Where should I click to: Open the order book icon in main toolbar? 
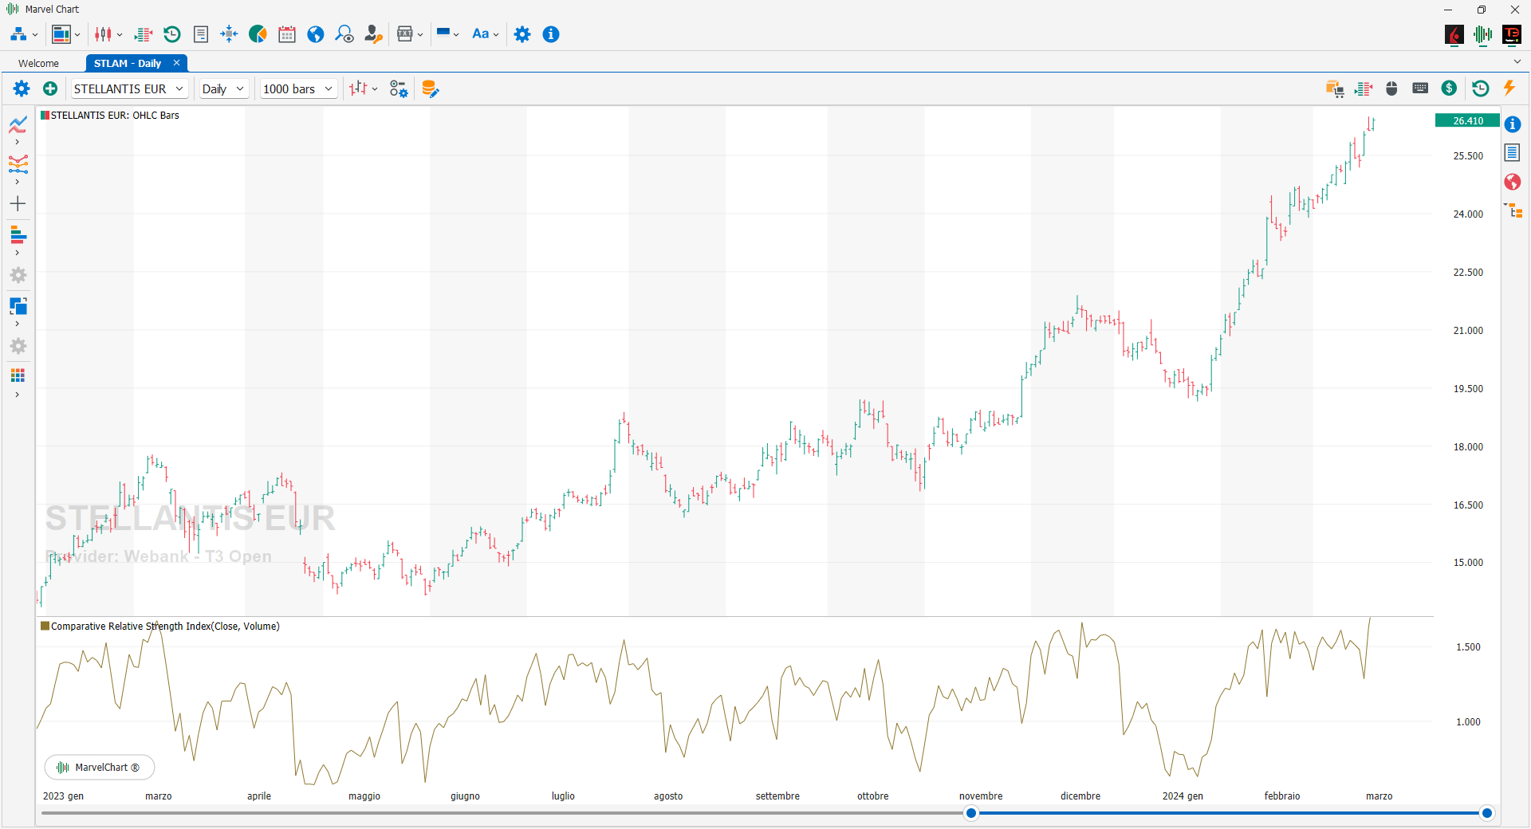pyautogui.click(x=144, y=34)
